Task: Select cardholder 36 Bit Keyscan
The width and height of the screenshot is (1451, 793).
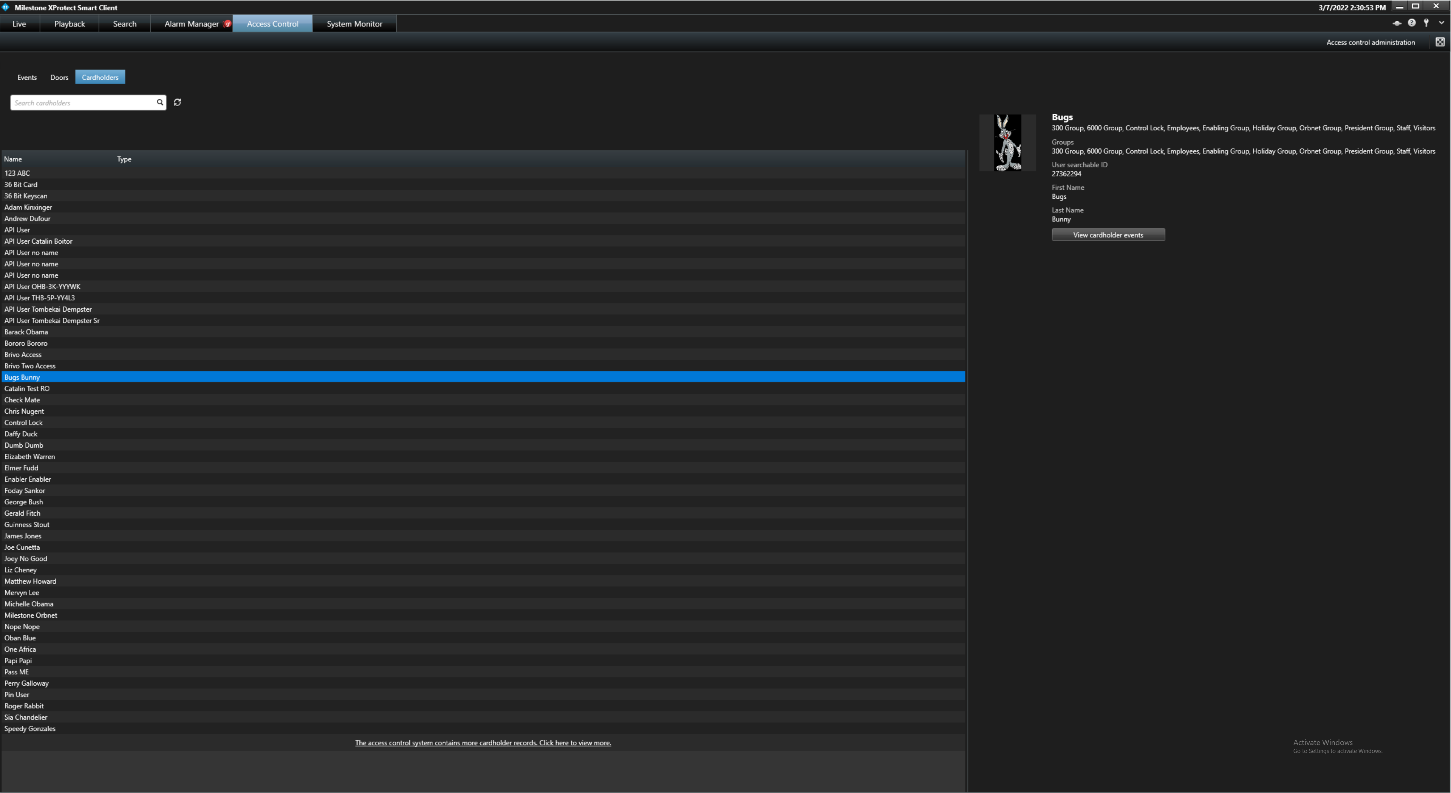Action: (483, 196)
